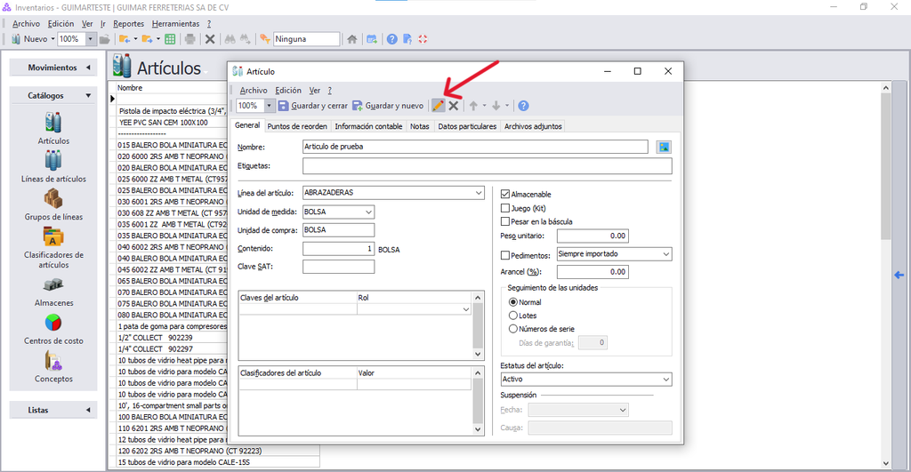Go to next record with the down arrow
Image resolution: width=911 pixels, height=472 pixels.
(496, 106)
